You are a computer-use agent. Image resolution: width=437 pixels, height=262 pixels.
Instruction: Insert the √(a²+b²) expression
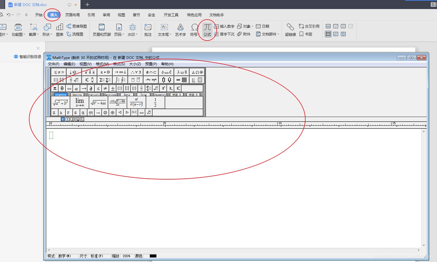tap(61, 102)
